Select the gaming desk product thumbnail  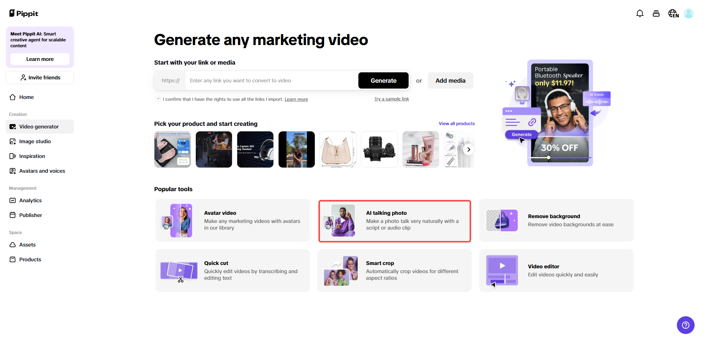tap(214, 149)
